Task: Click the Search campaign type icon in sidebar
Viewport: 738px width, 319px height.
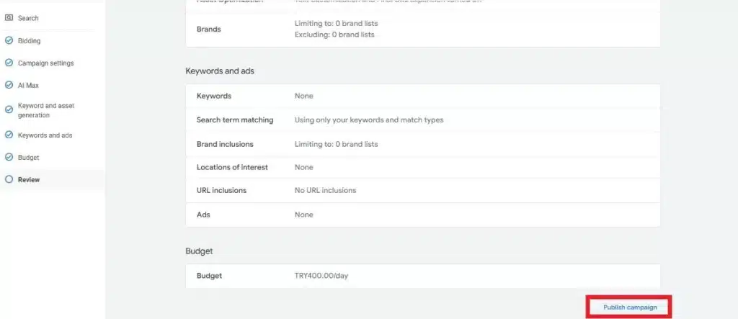Action: click(x=9, y=18)
